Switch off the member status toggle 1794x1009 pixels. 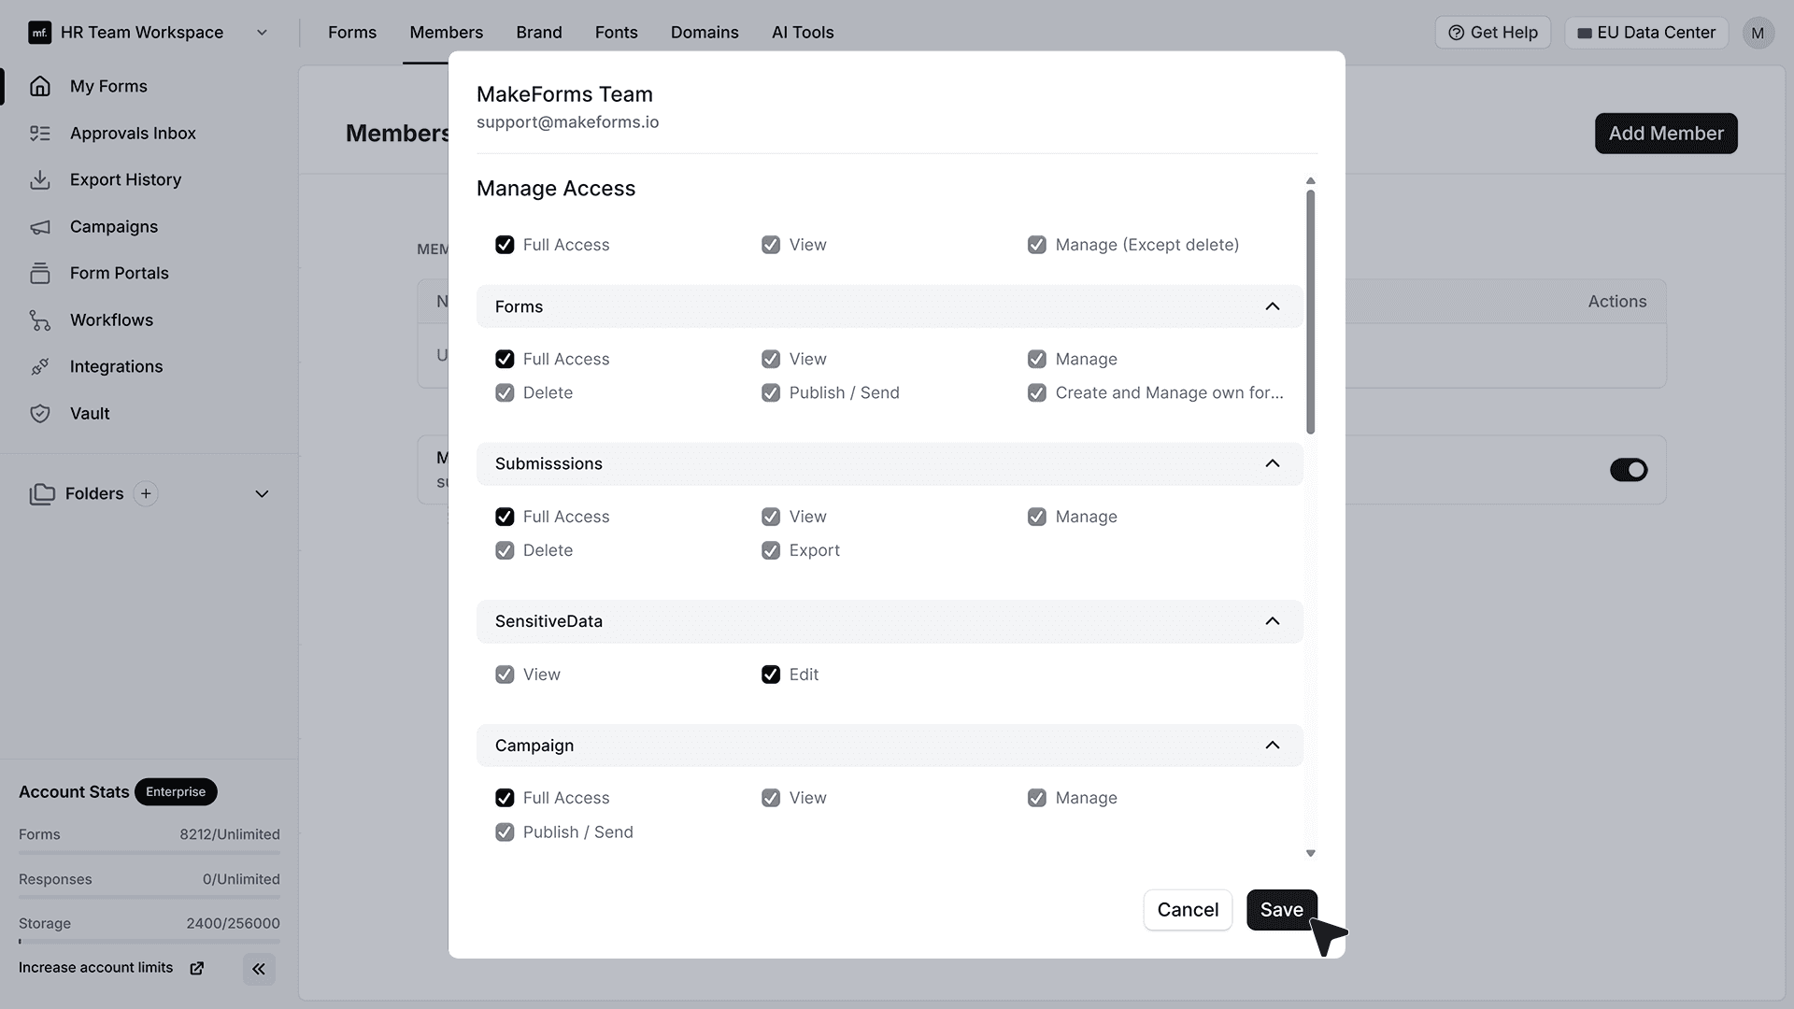[x=1629, y=470]
